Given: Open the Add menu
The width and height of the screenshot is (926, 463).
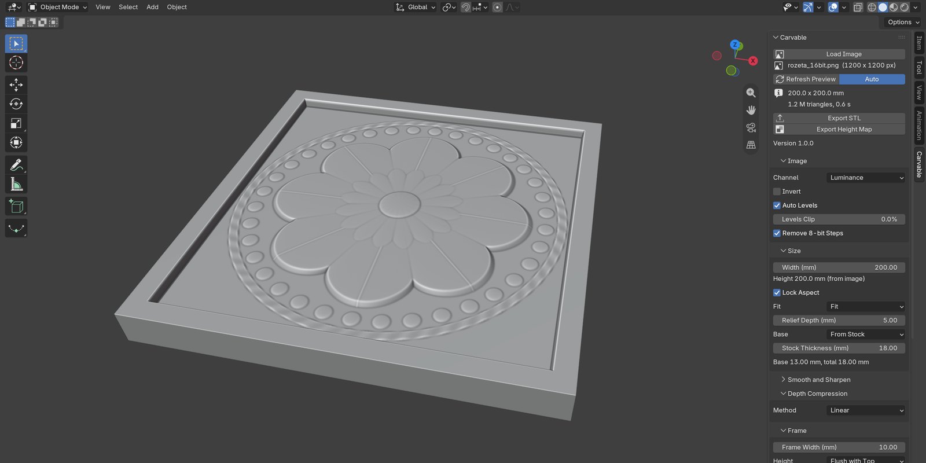Looking at the screenshot, I should click(152, 7).
